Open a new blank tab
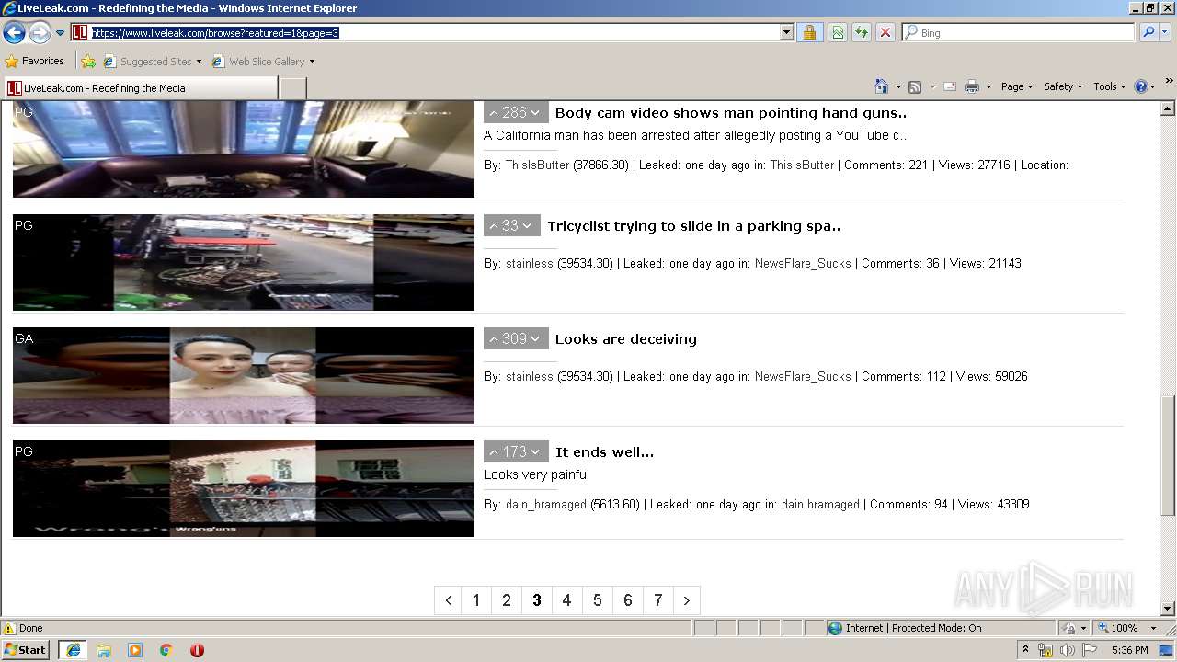Image resolution: width=1177 pixels, height=662 pixels. (292, 87)
